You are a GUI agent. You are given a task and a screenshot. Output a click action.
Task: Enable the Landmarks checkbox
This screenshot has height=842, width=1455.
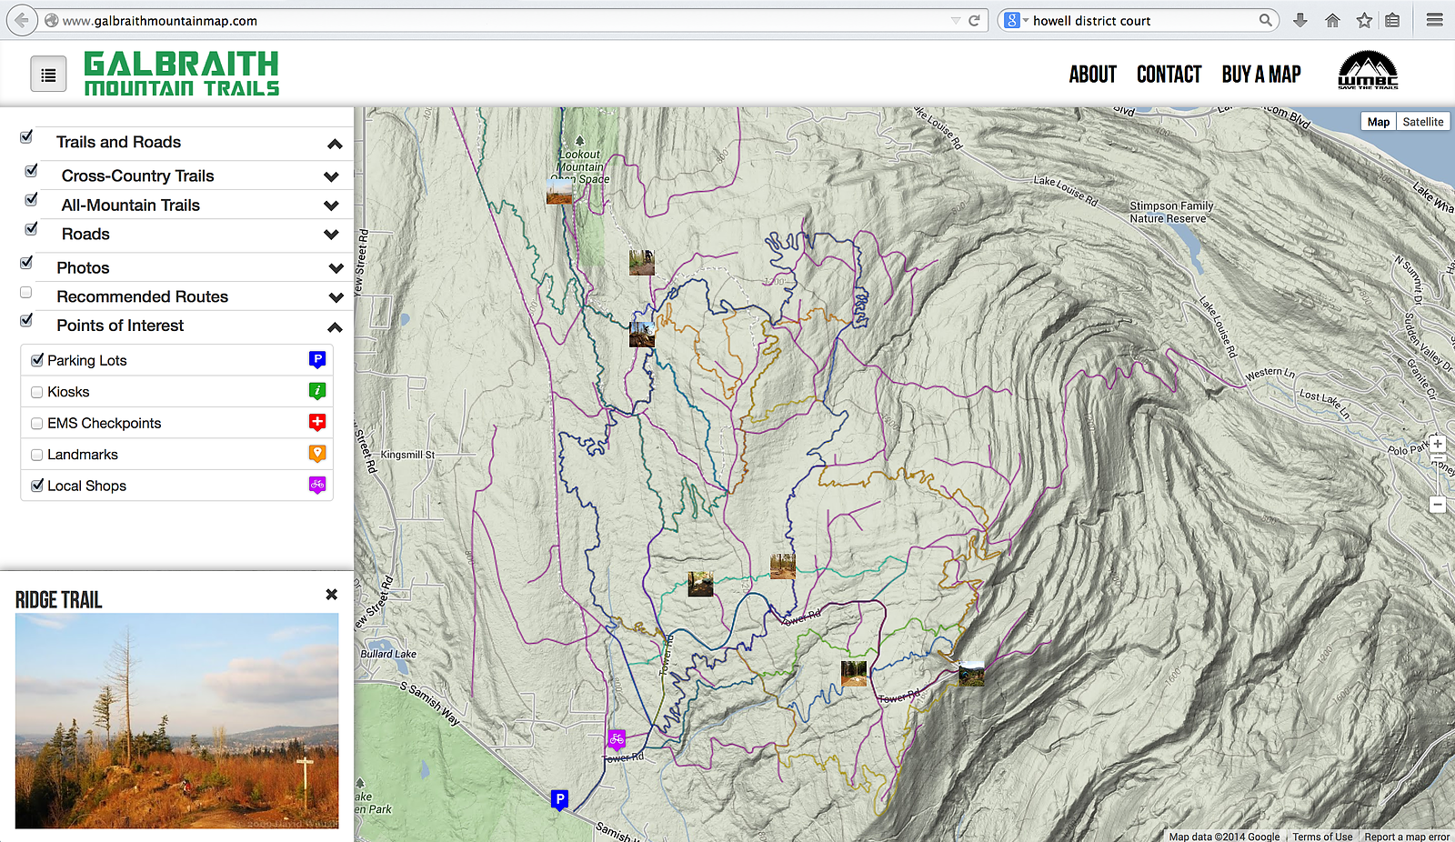(37, 455)
